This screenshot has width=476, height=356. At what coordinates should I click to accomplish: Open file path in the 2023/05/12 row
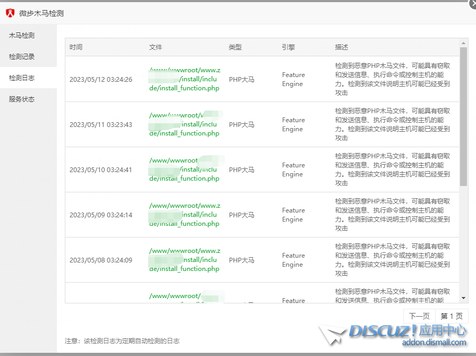click(184, 79)
